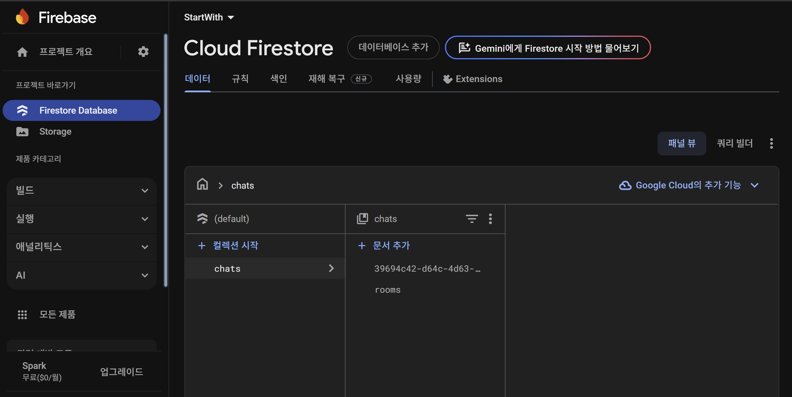Switch to 쿼리 빌더 mode
Image resolution: width=792 pixels, height=397 pixels.
click(734, 143)
